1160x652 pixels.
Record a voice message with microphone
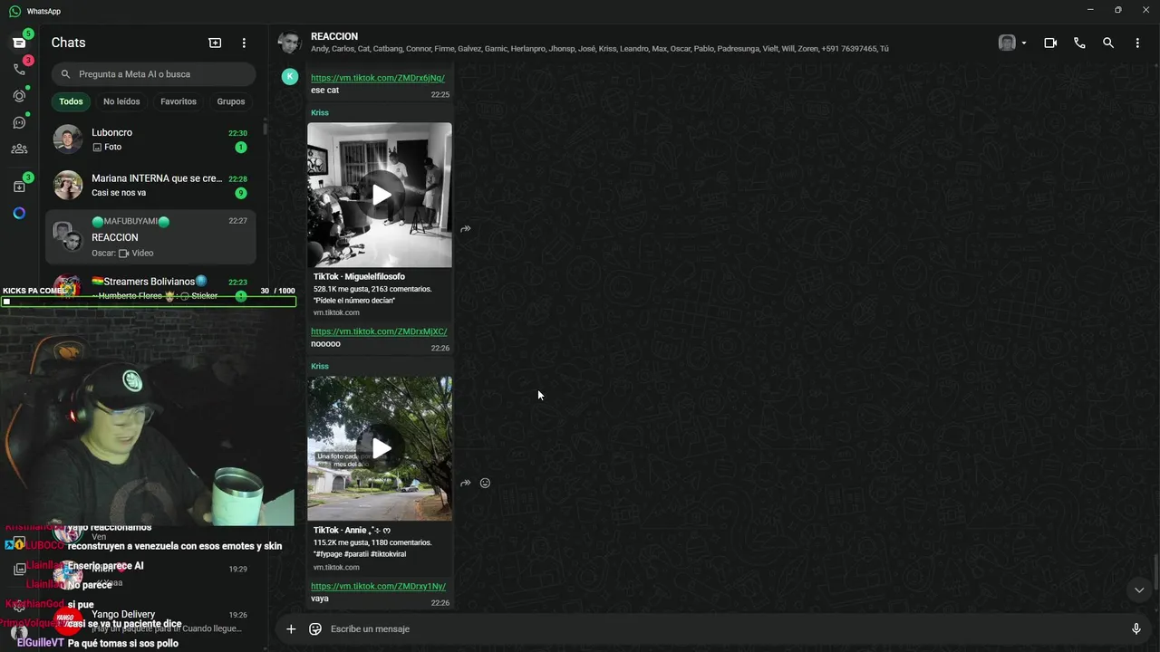coord(1136,628)
